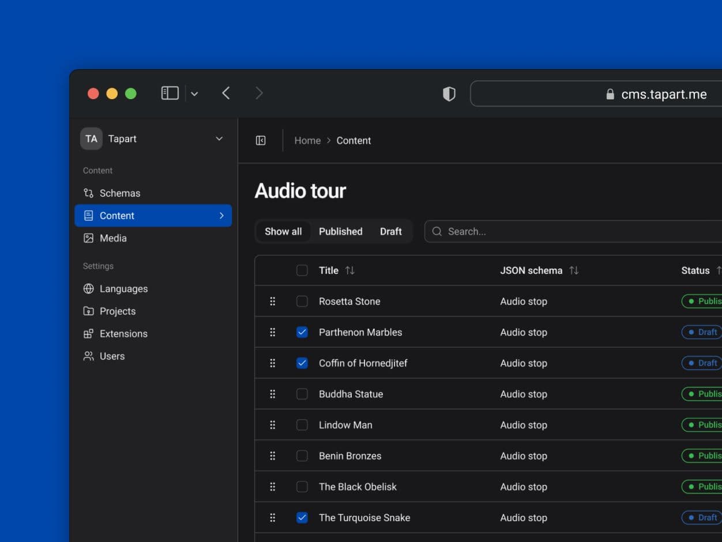Click the Projects folder icon
722x542 pixels.
(88, 311)
